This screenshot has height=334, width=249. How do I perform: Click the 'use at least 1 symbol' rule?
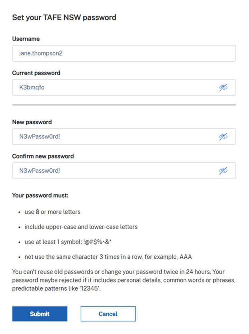(68, 242)
